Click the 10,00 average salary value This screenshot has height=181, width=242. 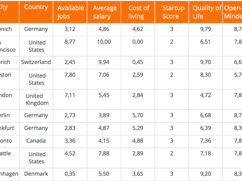(x=104, y=42)
